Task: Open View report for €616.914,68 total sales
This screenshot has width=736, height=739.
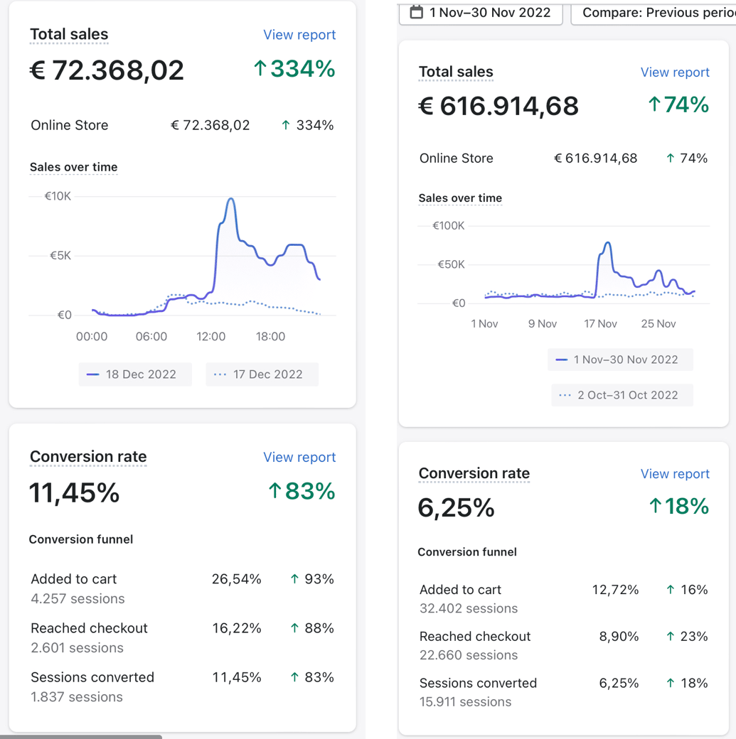Action: tap(675, 72)
